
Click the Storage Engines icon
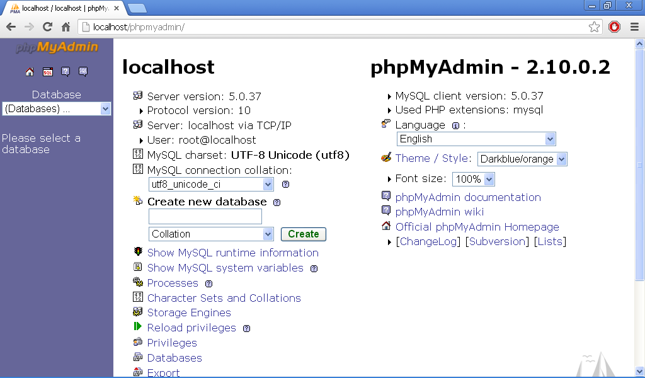pyautogui.click(x=138, y=311)
